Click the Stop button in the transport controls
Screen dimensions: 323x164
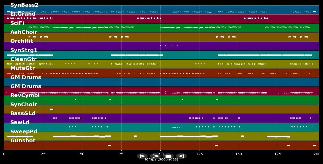click(x=168, y=156)
